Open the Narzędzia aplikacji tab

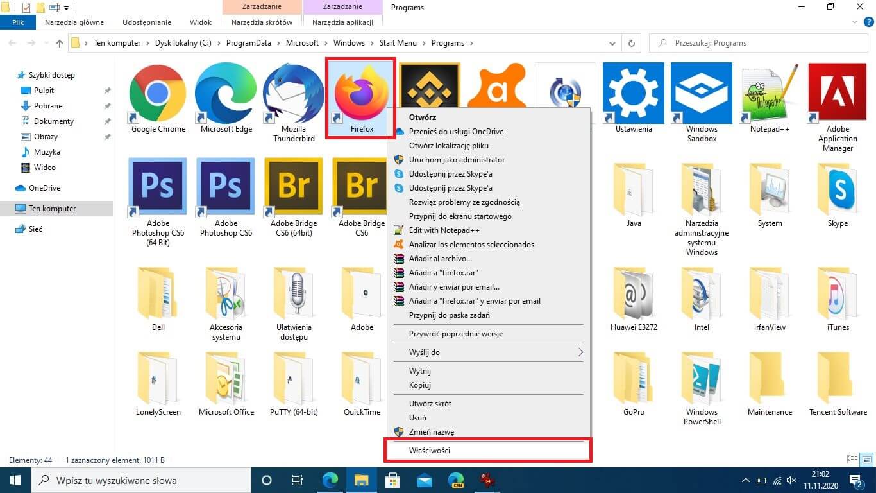pos(342,22)
